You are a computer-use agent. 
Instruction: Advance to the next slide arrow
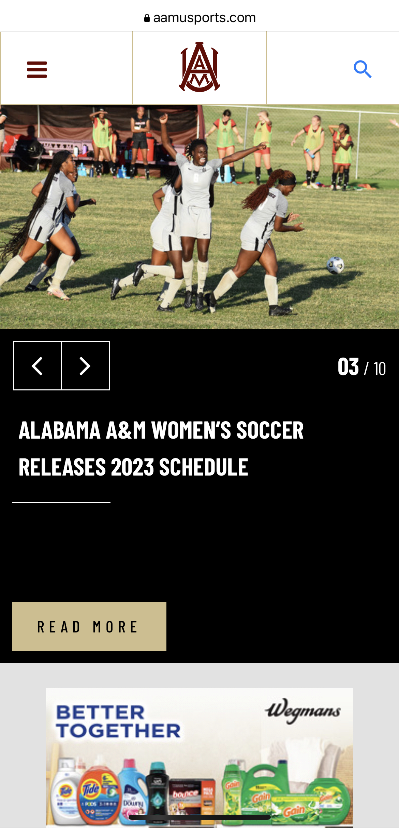(86, 366)
